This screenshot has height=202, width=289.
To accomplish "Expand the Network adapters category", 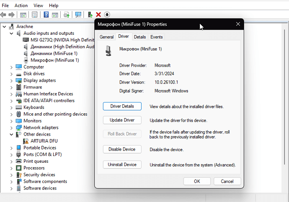I will pyautogui.click(x=11, y=128).
